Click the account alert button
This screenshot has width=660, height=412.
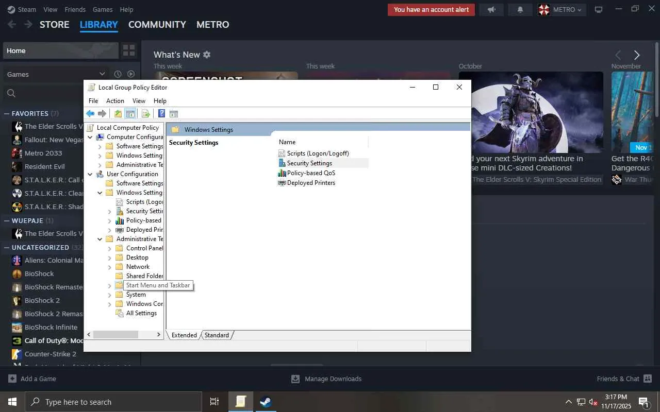[x=431, y=10]
